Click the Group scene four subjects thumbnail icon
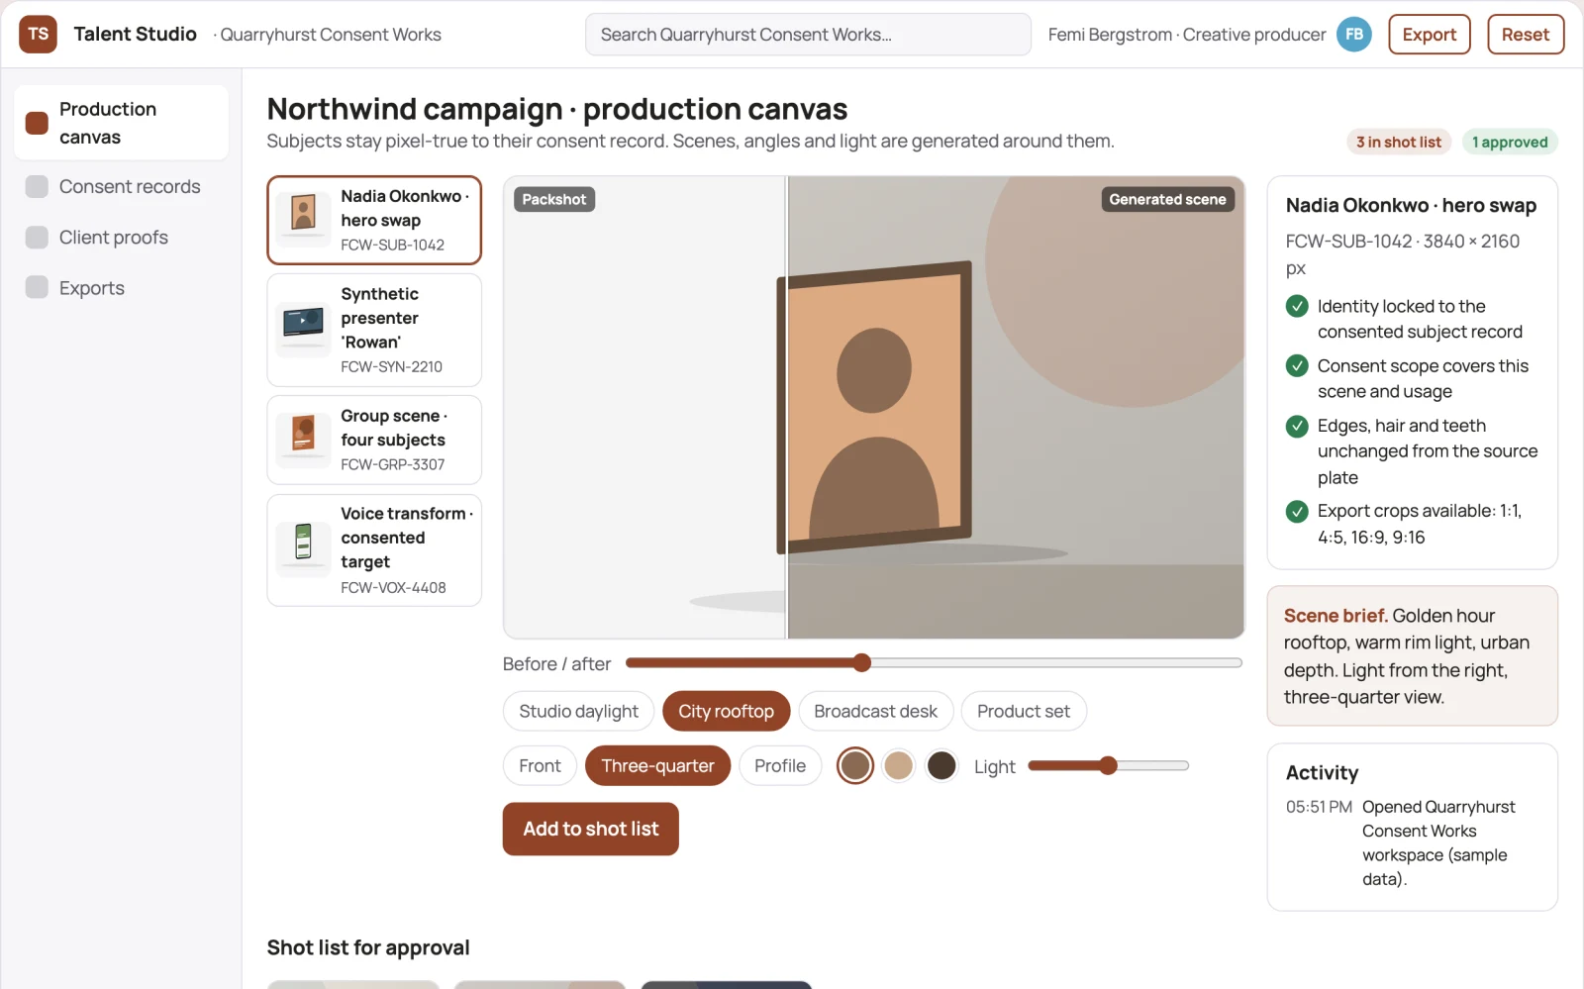 tap(303, 438)
